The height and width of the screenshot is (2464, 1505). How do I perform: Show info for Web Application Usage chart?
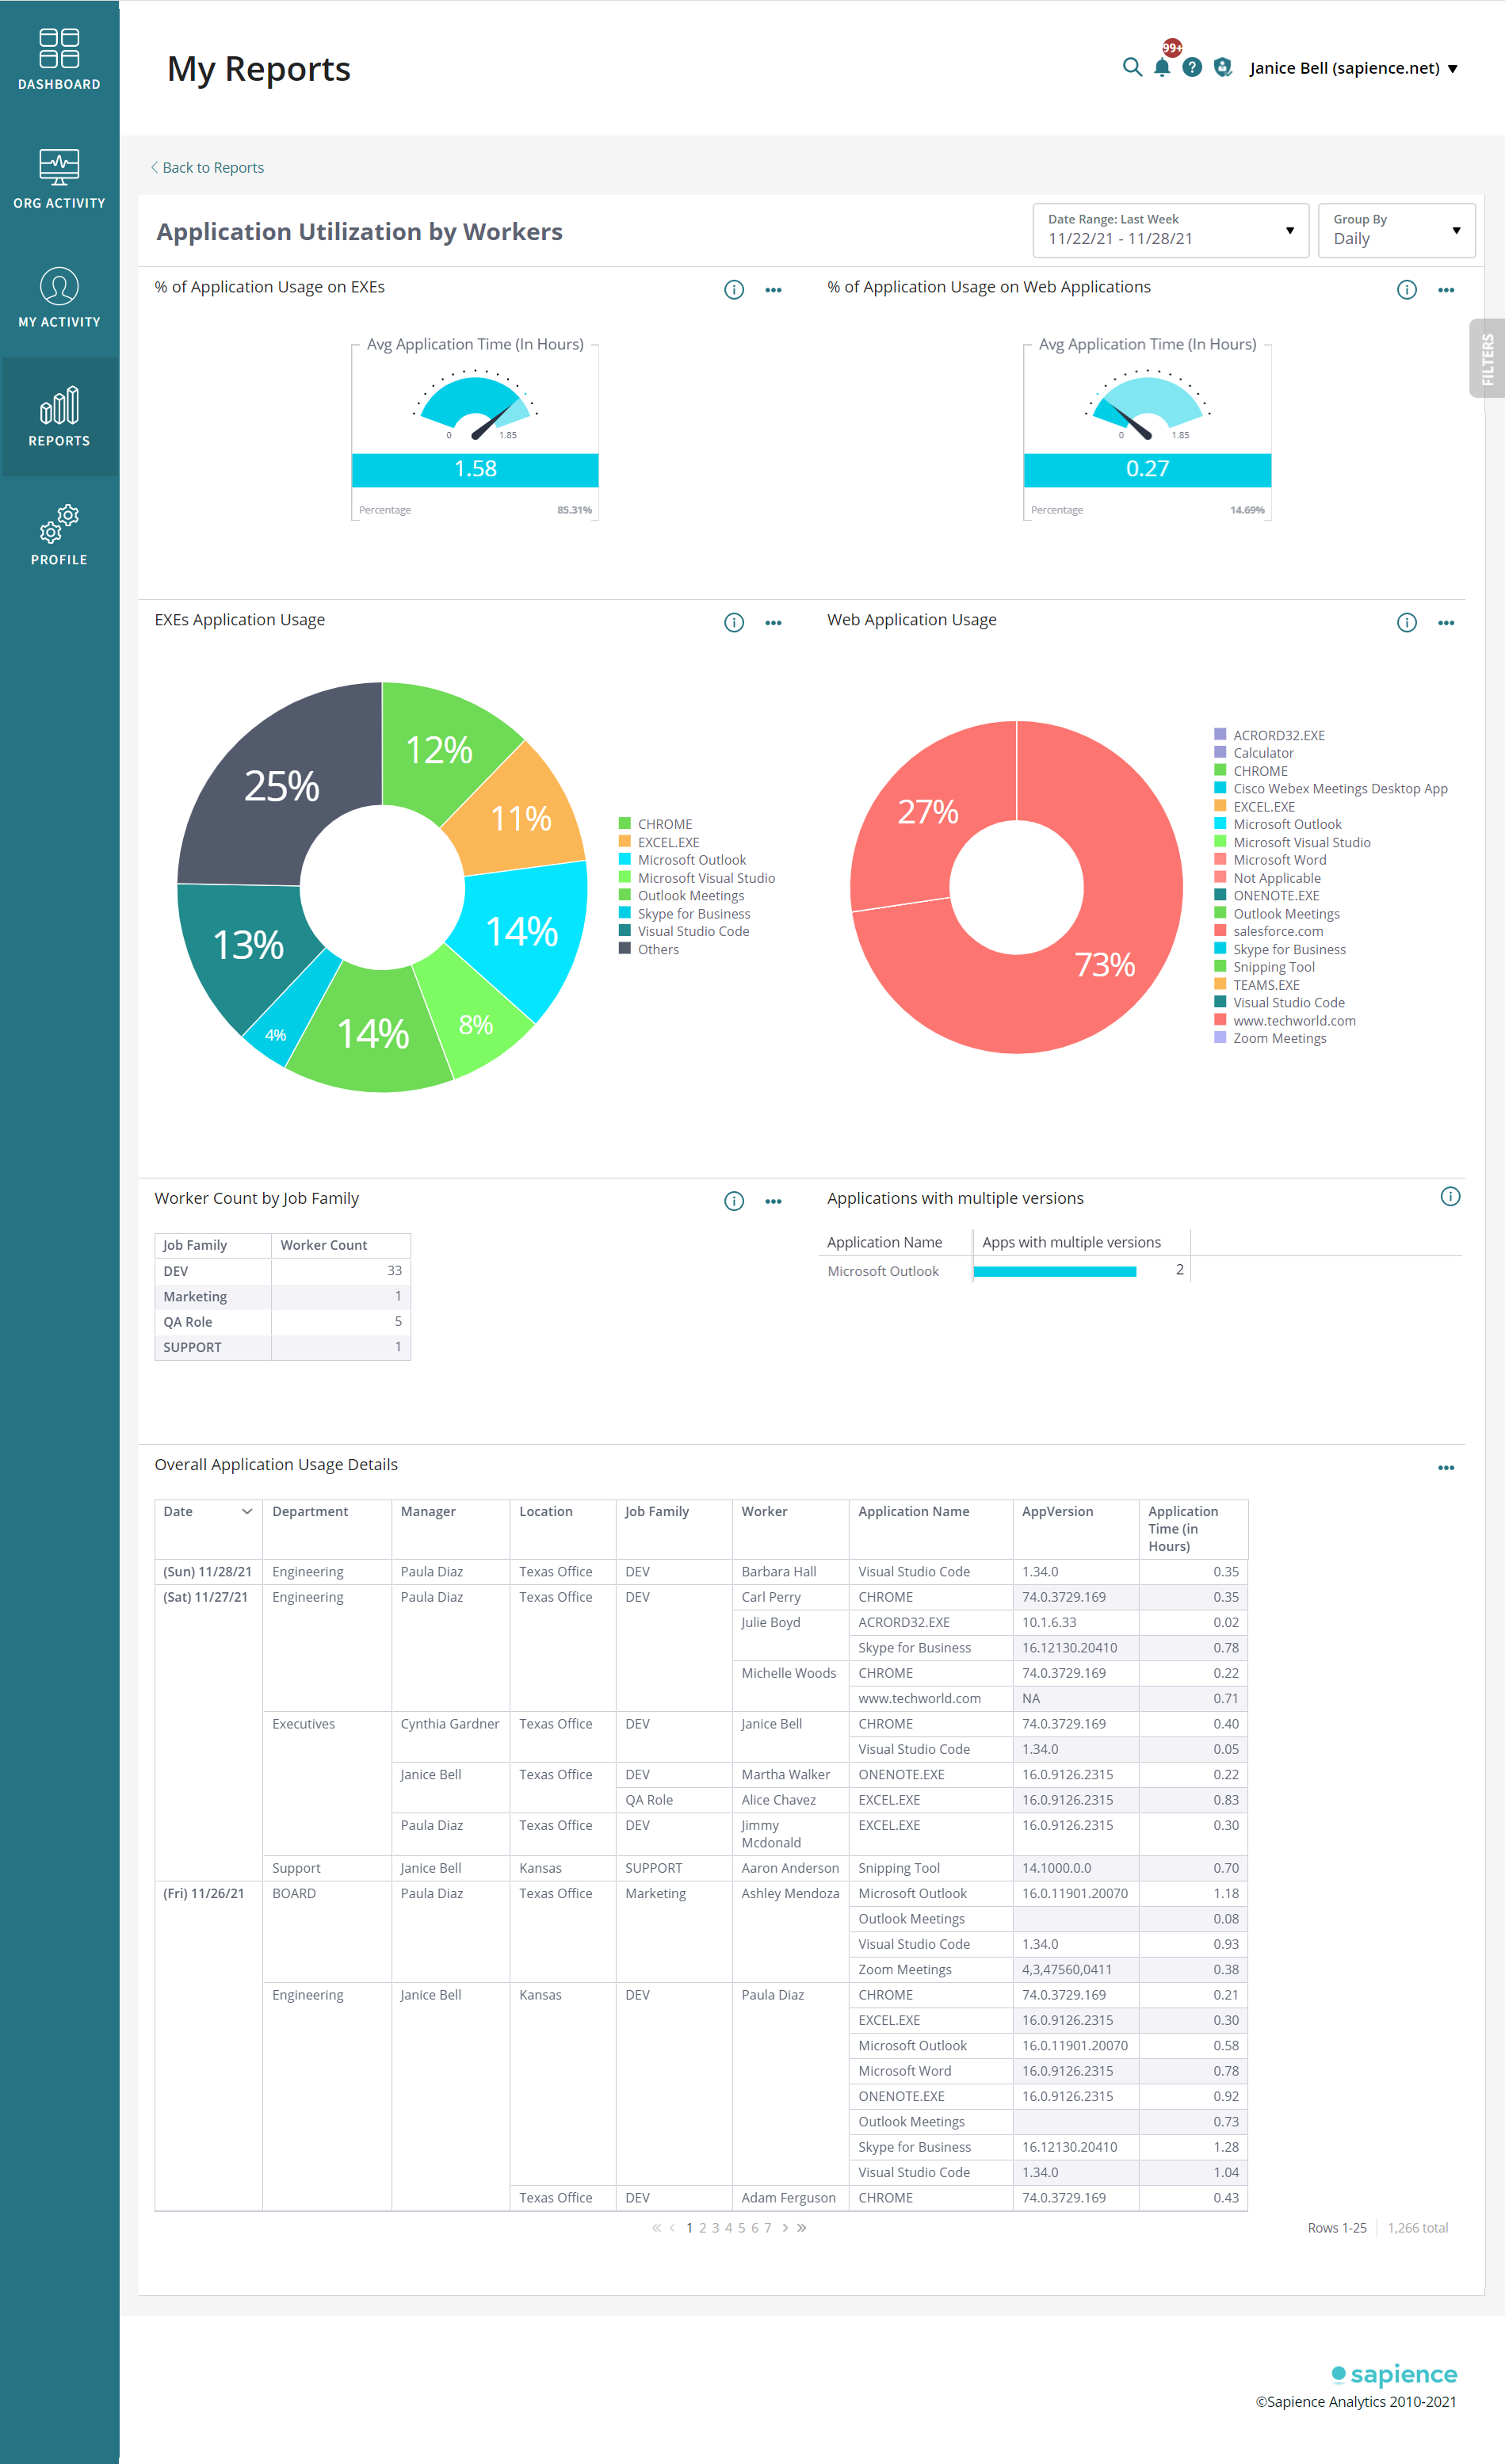click(x=1407, y=623)
